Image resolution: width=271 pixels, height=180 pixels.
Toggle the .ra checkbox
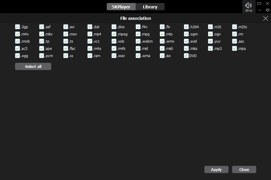(66, 56)
